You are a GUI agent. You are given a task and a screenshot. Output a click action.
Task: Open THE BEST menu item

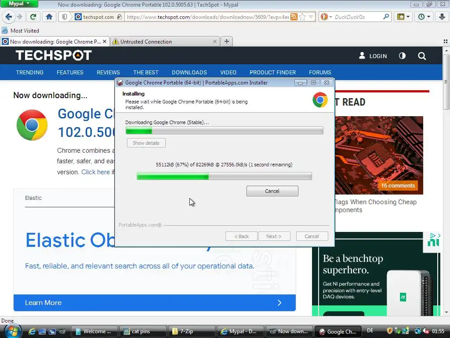pyautogui.click(x=146, y=73)
